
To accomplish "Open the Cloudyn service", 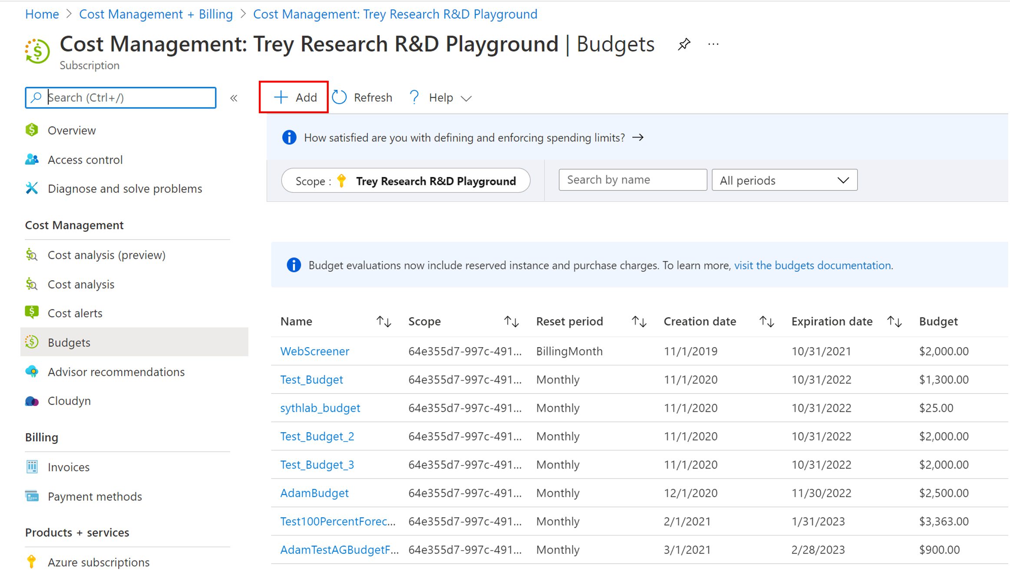I will pos(69,401).
